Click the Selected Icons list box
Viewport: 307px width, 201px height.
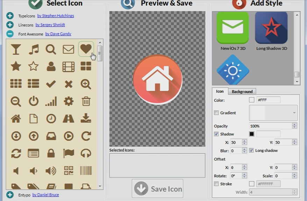pyautogui.click(x=157, y=165)
